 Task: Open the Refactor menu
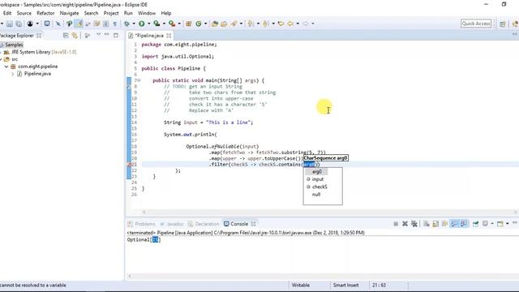tap(45, 13)
